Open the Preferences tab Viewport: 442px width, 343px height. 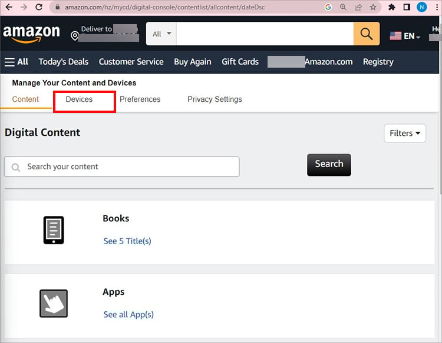click(140, 99)
